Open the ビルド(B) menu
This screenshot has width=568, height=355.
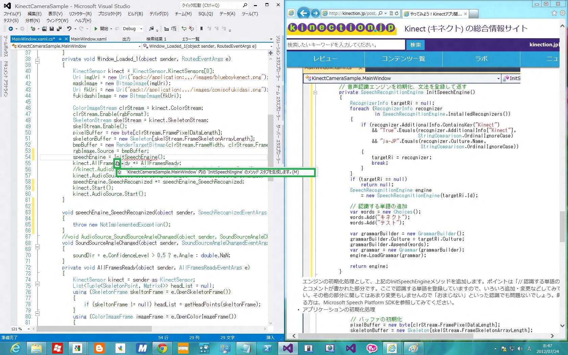tap(135, 14)
